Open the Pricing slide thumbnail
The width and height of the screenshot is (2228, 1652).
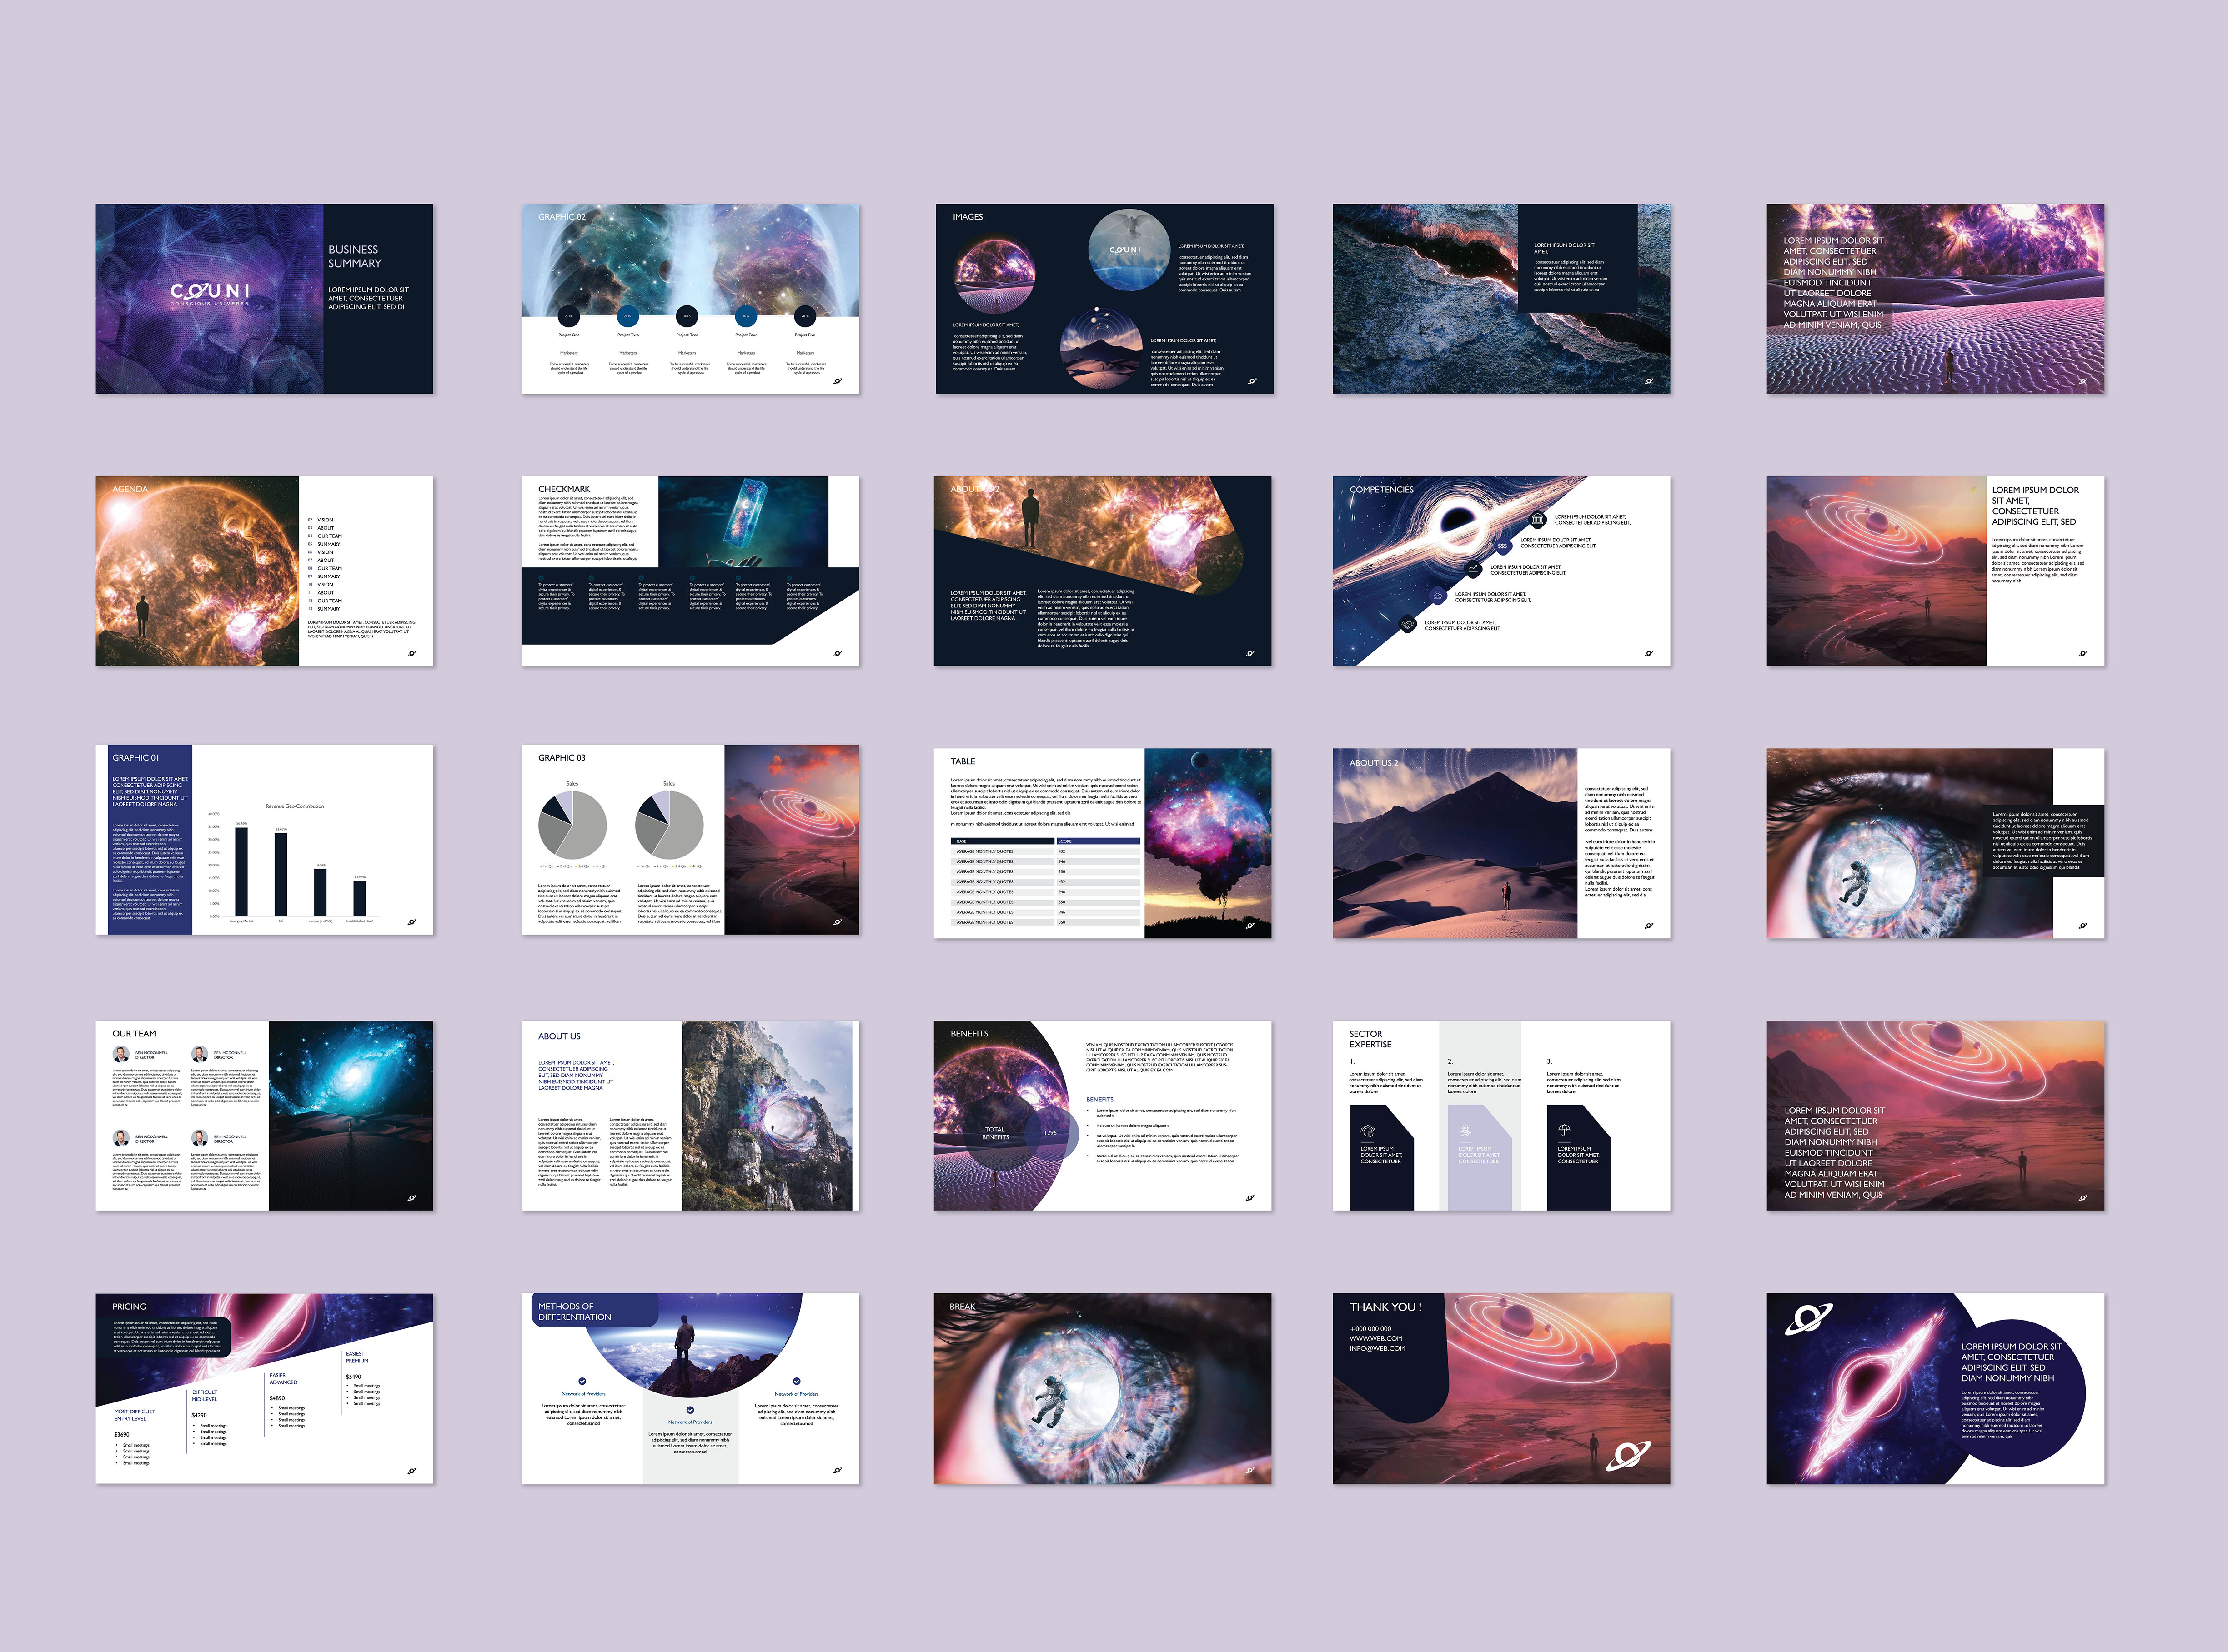(x=264, y=1388)
